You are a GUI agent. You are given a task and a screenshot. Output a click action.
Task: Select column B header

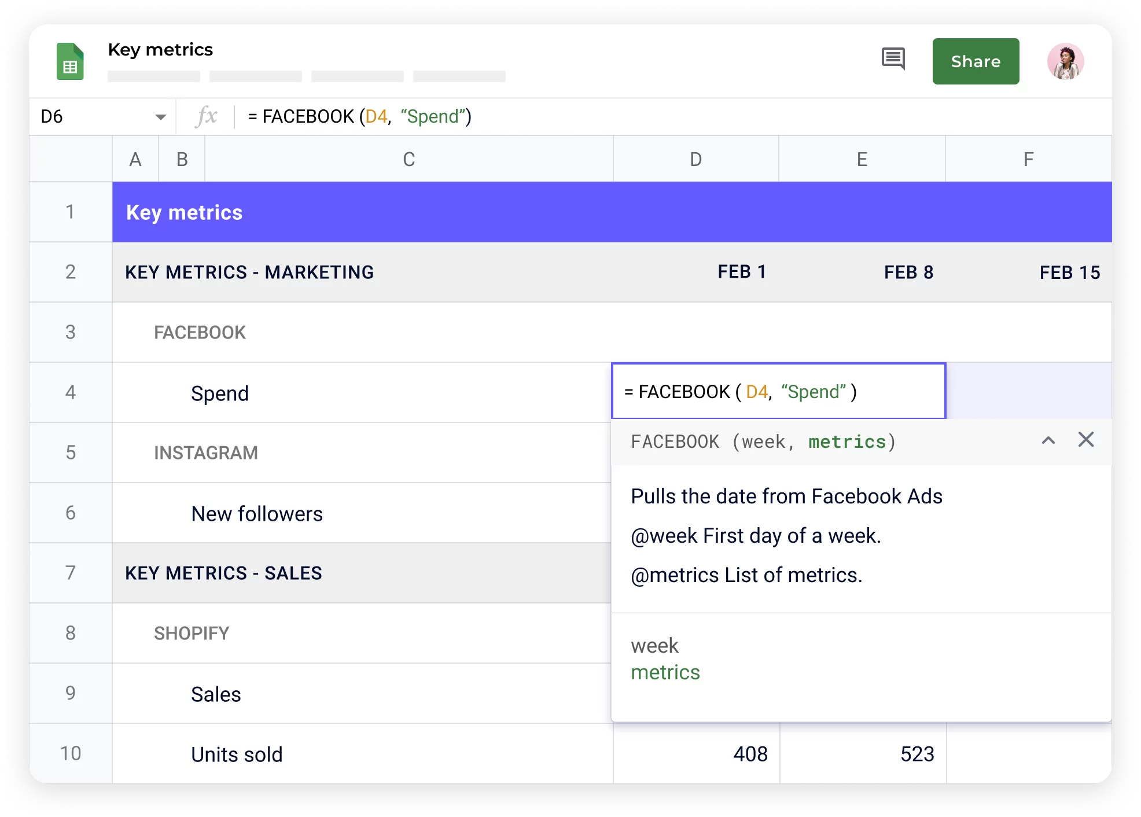182,159
